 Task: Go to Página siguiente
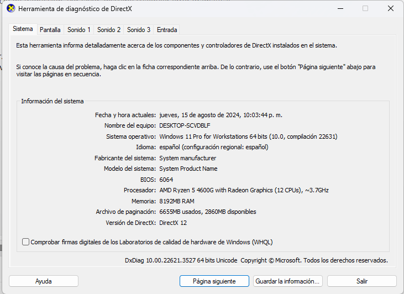214,281
